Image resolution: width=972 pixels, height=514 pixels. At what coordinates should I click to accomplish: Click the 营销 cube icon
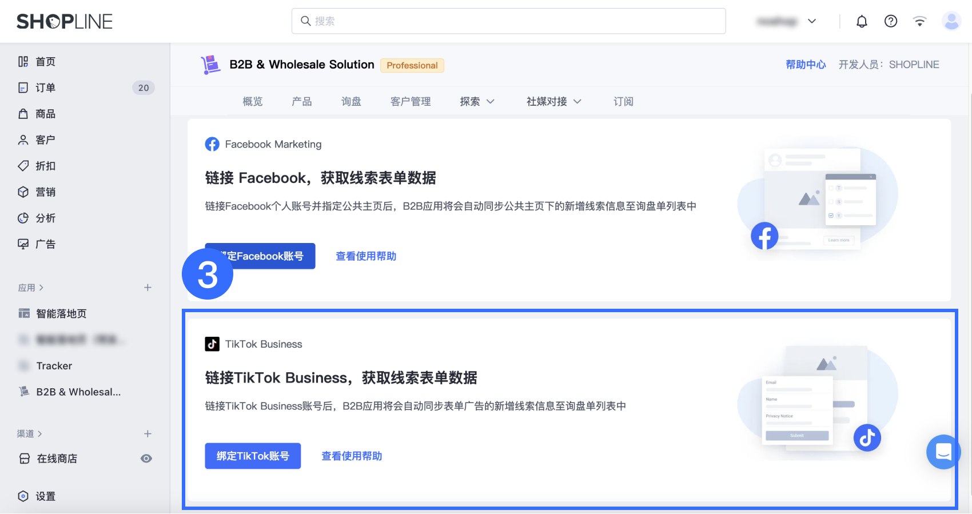(23, 192)
